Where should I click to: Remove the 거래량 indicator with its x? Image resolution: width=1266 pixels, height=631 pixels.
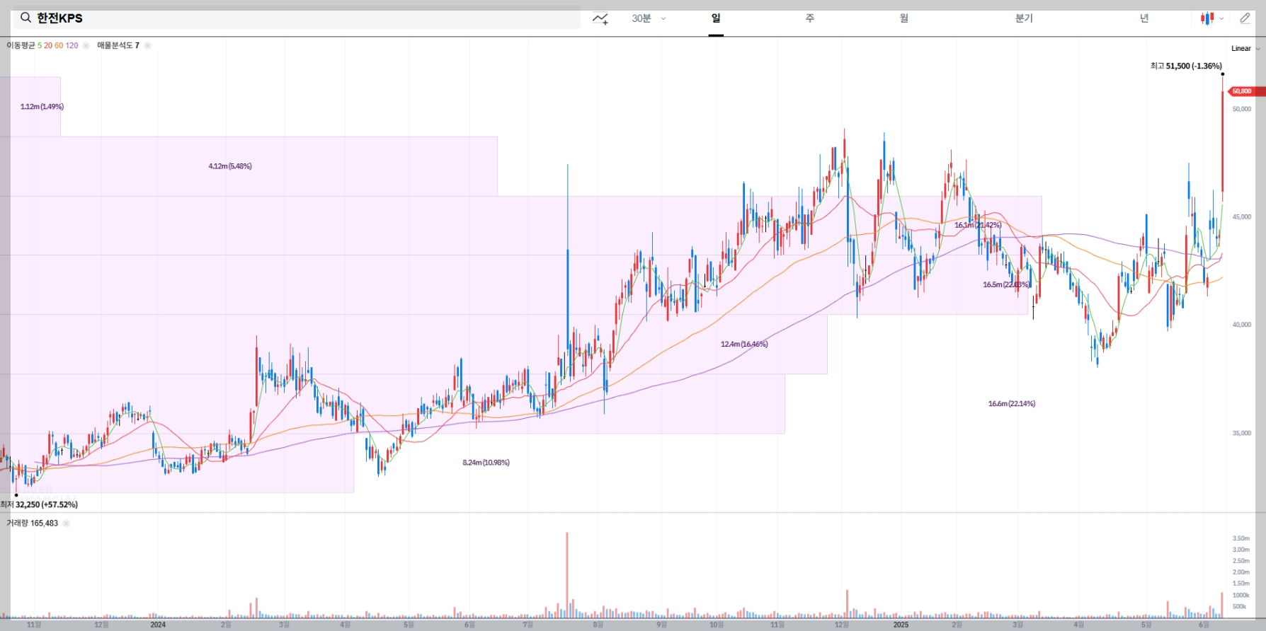pyautogui.click(x=66, y=523)
